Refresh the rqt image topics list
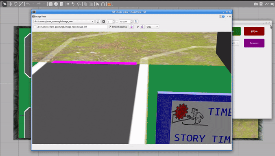 [x=98, y=22]
